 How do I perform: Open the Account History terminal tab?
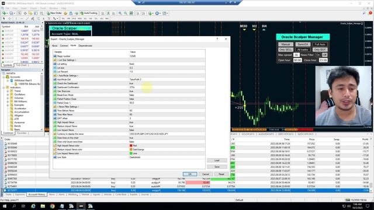36,194
